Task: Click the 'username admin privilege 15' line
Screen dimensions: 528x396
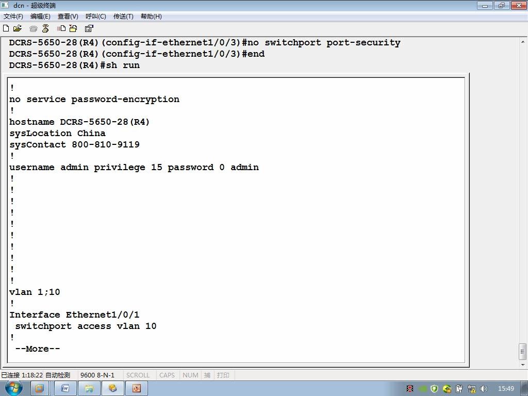Action: point(134,168)
